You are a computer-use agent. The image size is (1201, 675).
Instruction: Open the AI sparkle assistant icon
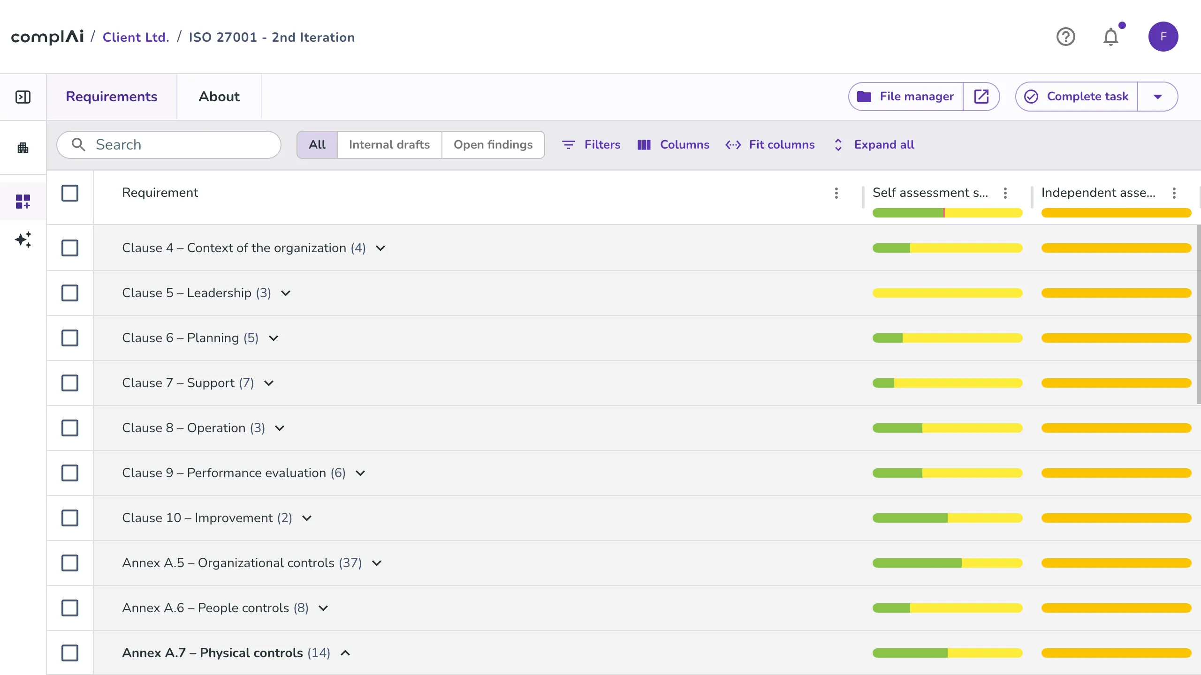coord(23,240)
